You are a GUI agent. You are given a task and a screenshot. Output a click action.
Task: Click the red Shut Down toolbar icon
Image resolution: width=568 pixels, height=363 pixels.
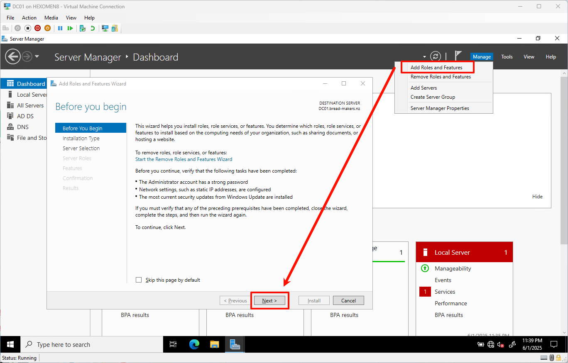click(x=38, y=28)
